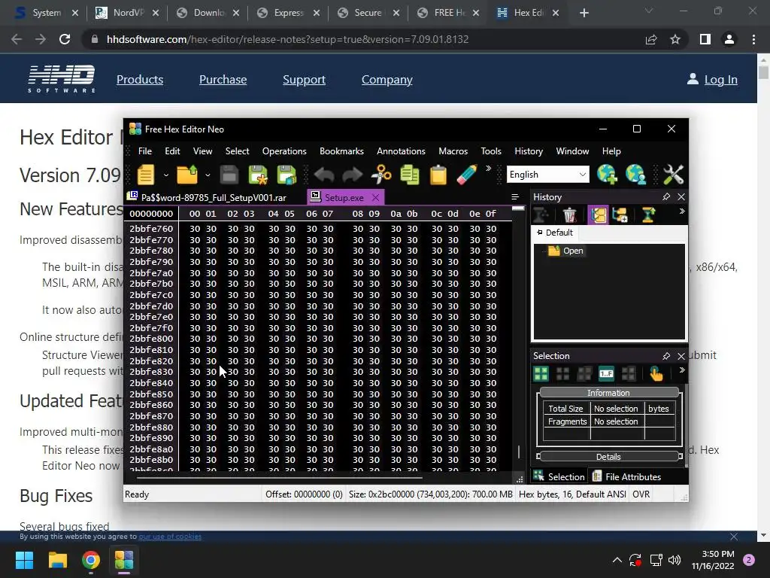Viewport: 770px width, 578px height.
Task: Click the Cut scissors icon
Action: click(x=381, y=175)
